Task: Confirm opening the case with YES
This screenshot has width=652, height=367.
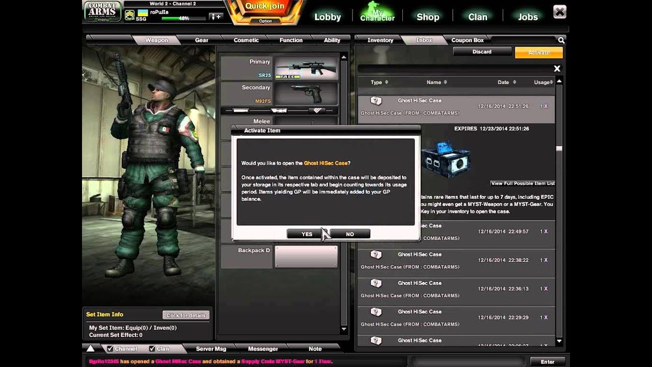Action: coord(307,234)
